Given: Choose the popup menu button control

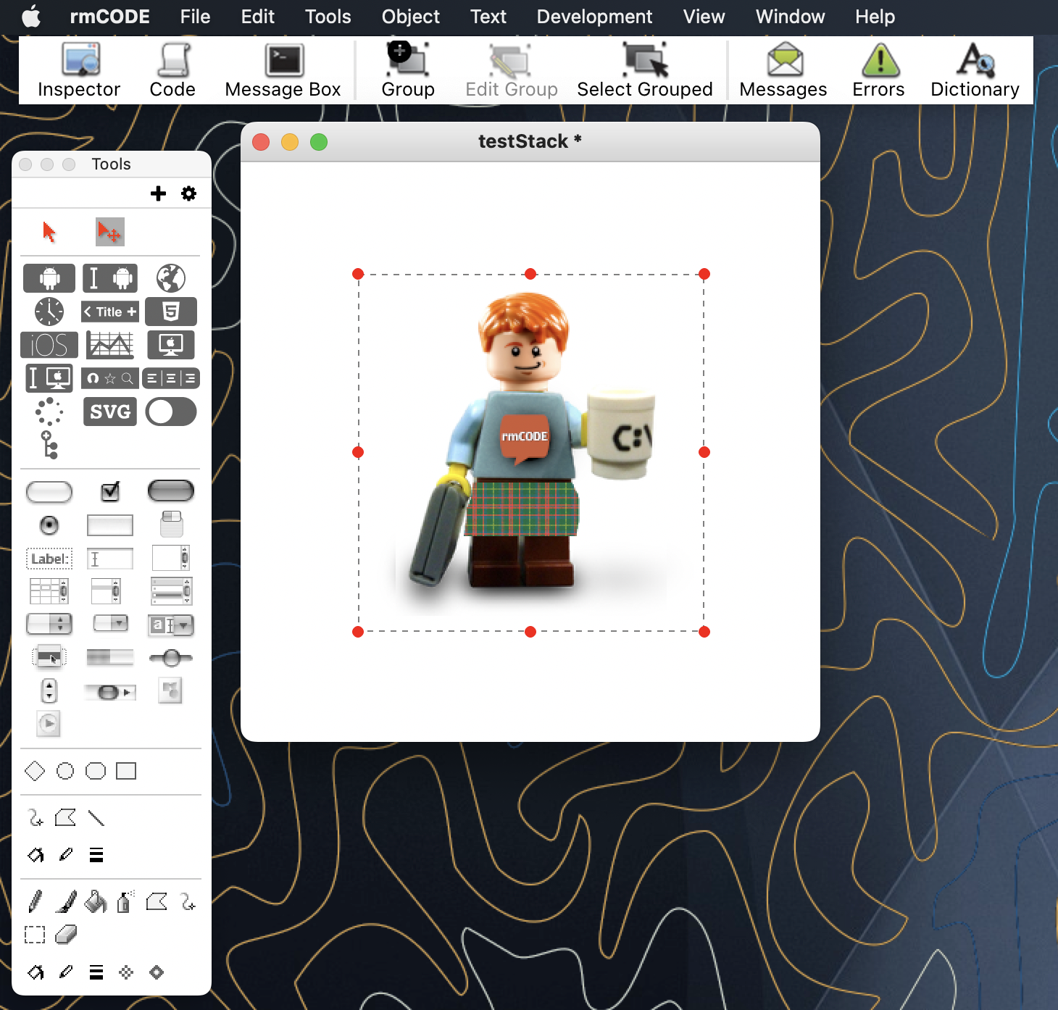Looking at the screenshot, I should [49, 657].
